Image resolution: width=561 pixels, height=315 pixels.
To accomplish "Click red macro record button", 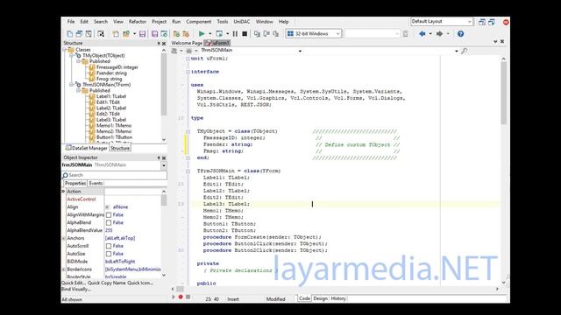I will point(181,297).
